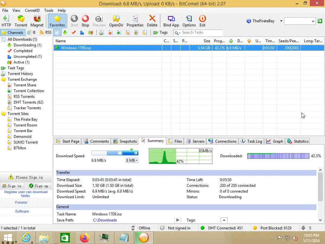Click the Sign up button
This screenshot has height=244, width=325.
coord(38,186)
